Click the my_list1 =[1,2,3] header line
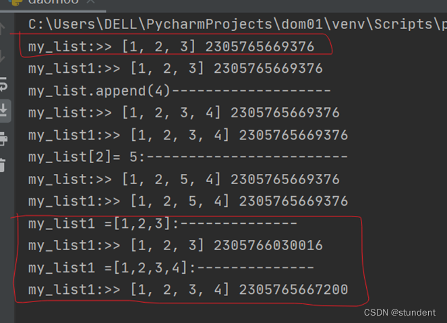The width and height of the screenshot is (447, 323). tap(162, 223)
